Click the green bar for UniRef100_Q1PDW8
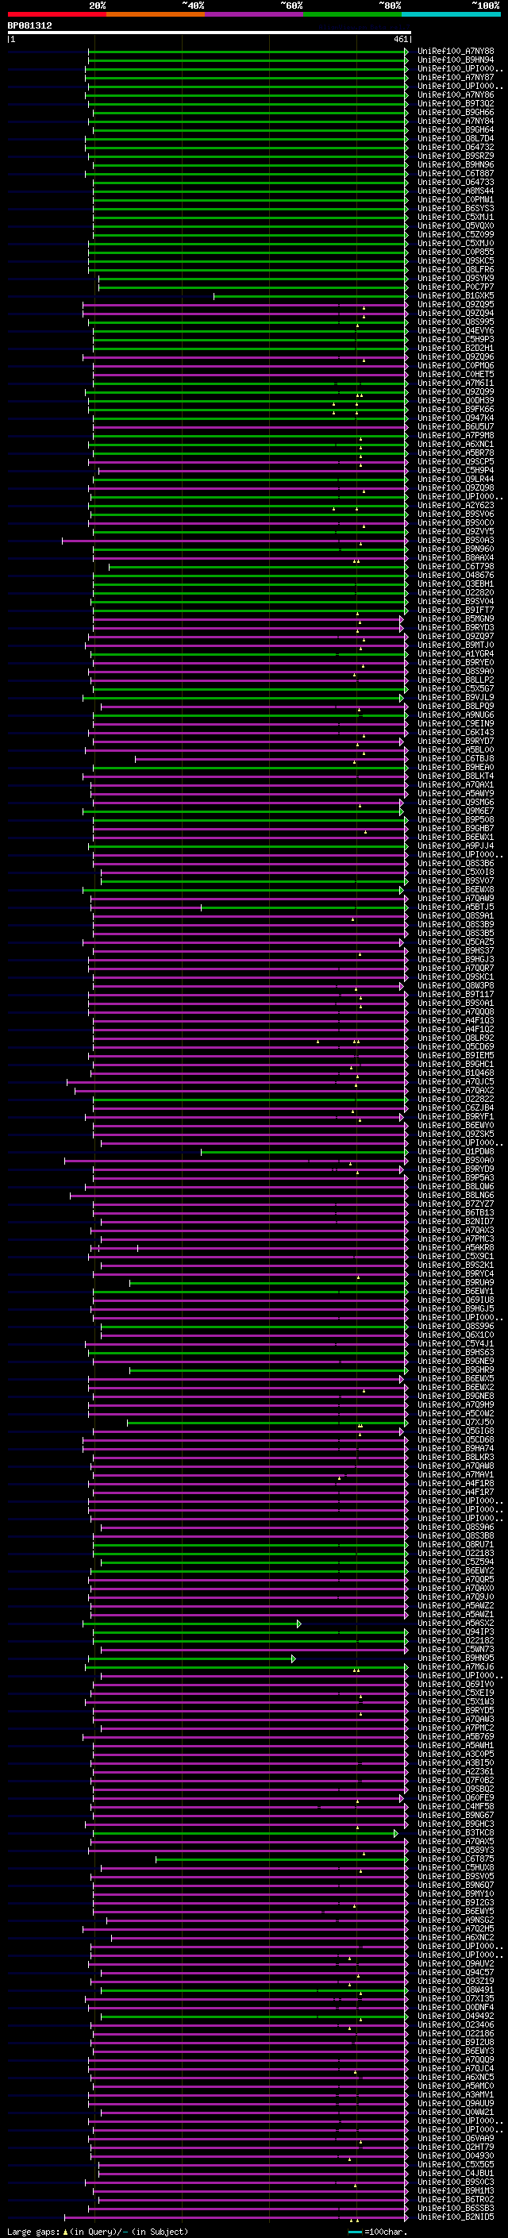 [x=304, y=1152]
